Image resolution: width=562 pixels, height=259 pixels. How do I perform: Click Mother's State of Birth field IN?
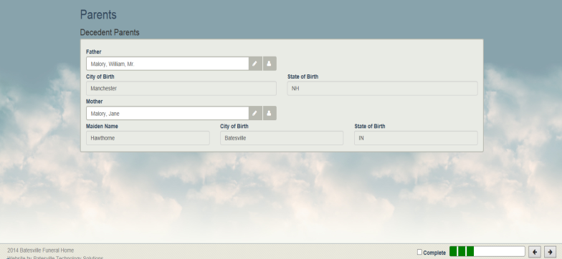tap(416, 138)
